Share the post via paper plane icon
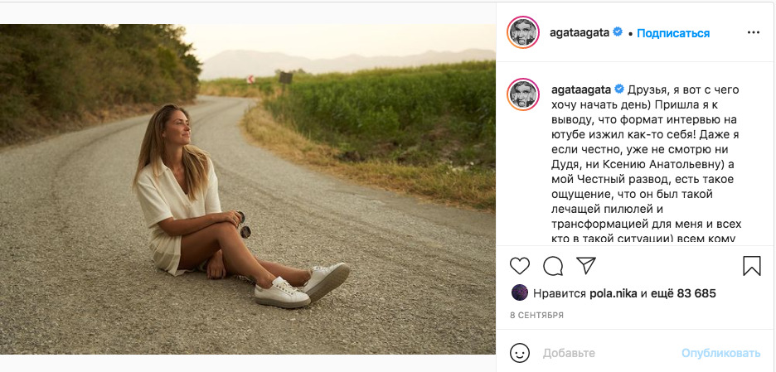Image resolution: width=776 pixels, height=372 pixels. pyautogui.click(x=586, y=266)
